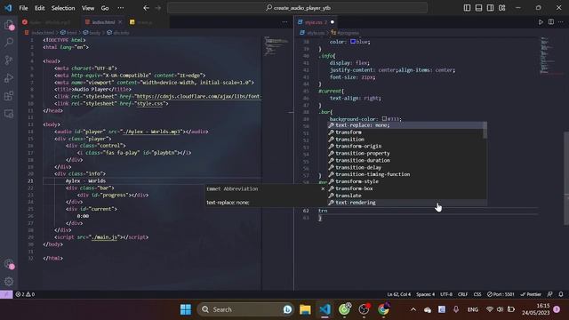Click the Windows taskbar Search box

pyautogui.click(x=246, y=309)
